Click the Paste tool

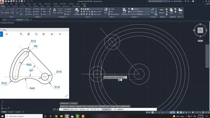point(171,10)
